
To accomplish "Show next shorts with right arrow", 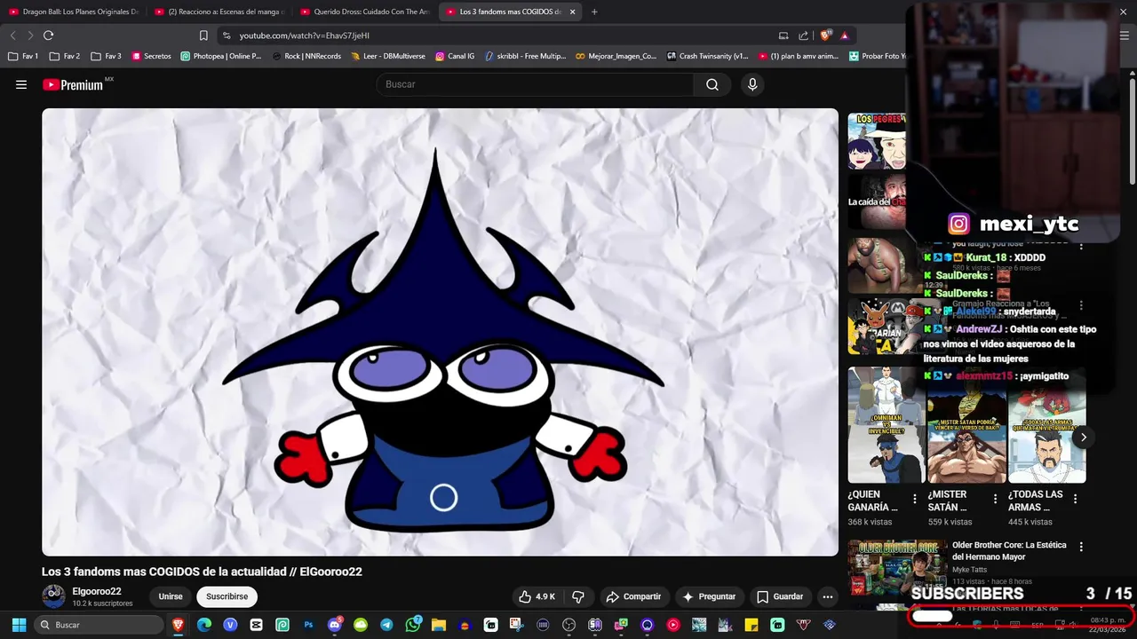I will click(x=1083, y=437).
